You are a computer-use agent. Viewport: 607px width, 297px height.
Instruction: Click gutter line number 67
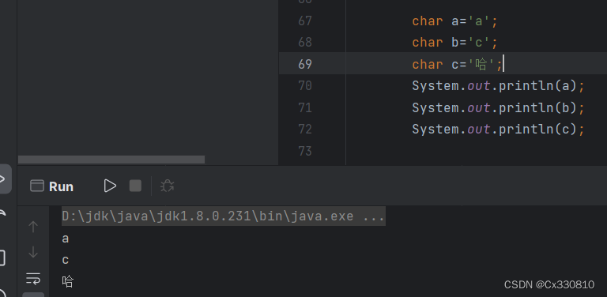[305, 21]
